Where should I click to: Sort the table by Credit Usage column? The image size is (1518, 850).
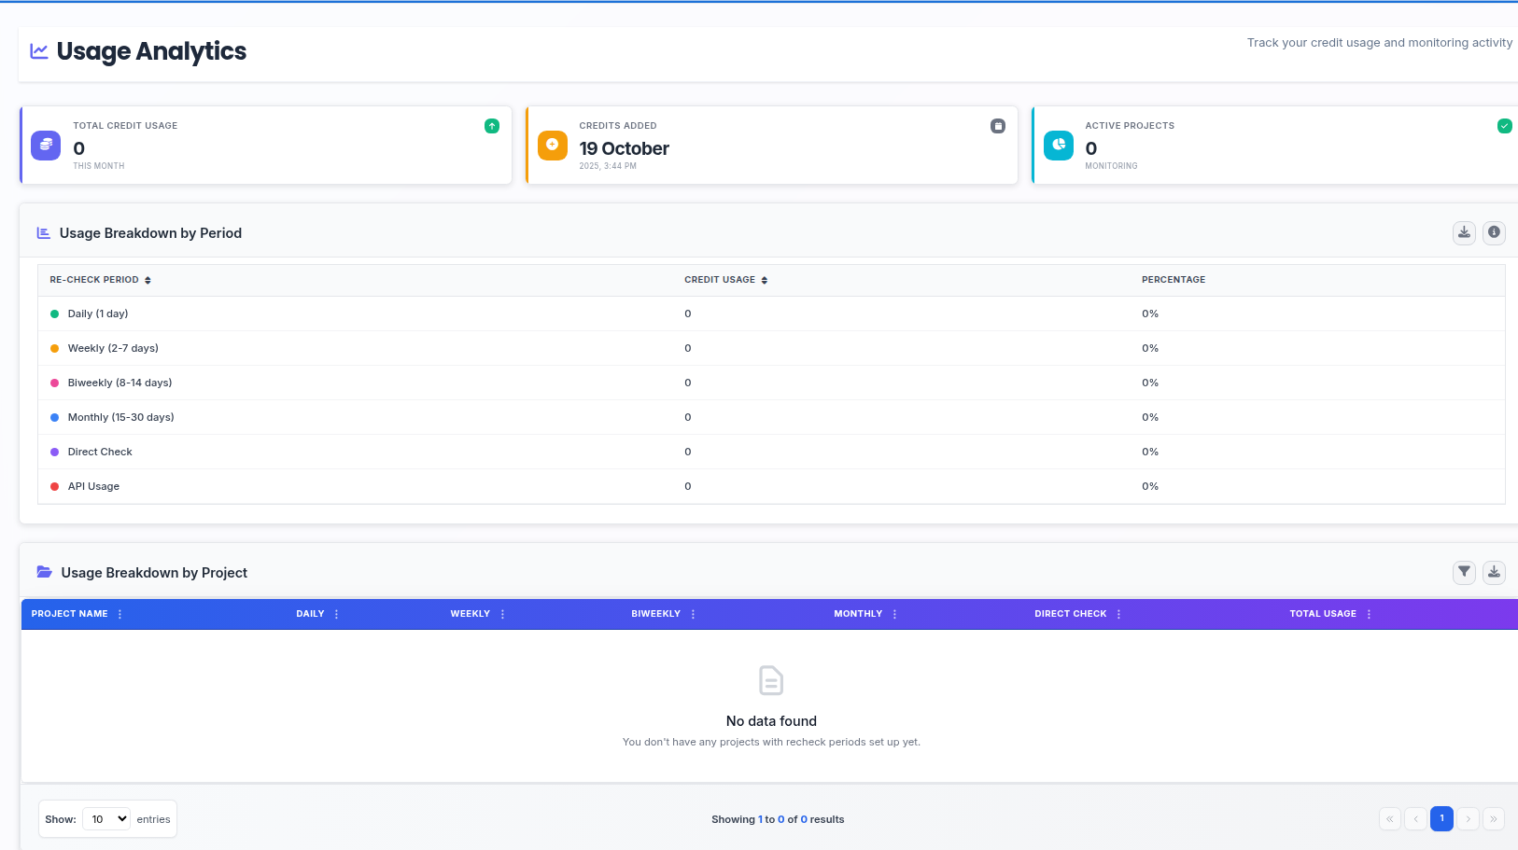(x=764, y=279)
